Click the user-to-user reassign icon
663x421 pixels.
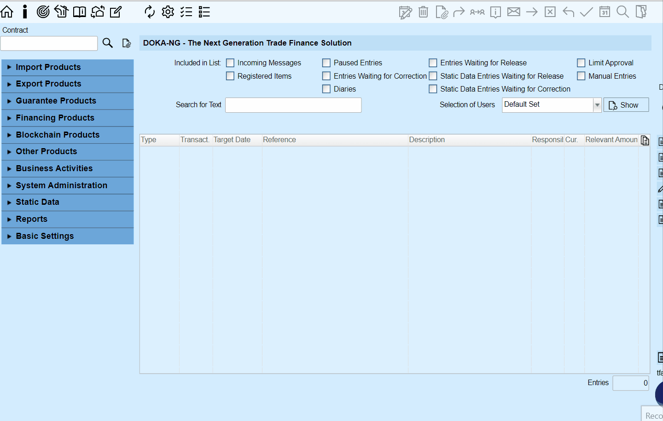477,12
